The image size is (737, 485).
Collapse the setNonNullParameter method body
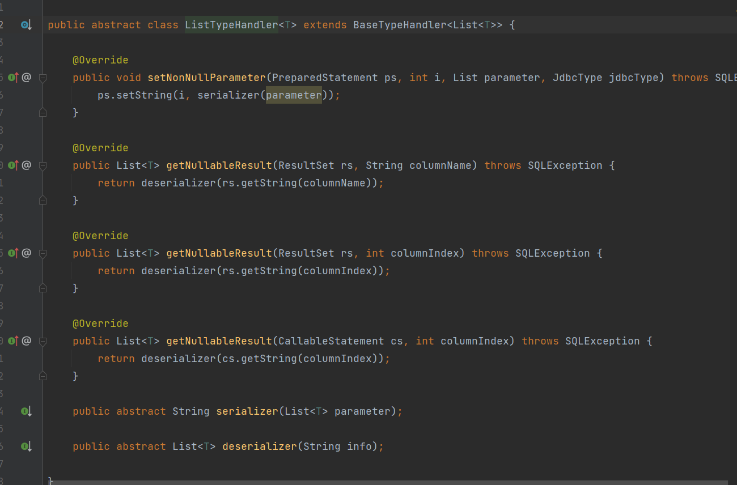[43, 78]
